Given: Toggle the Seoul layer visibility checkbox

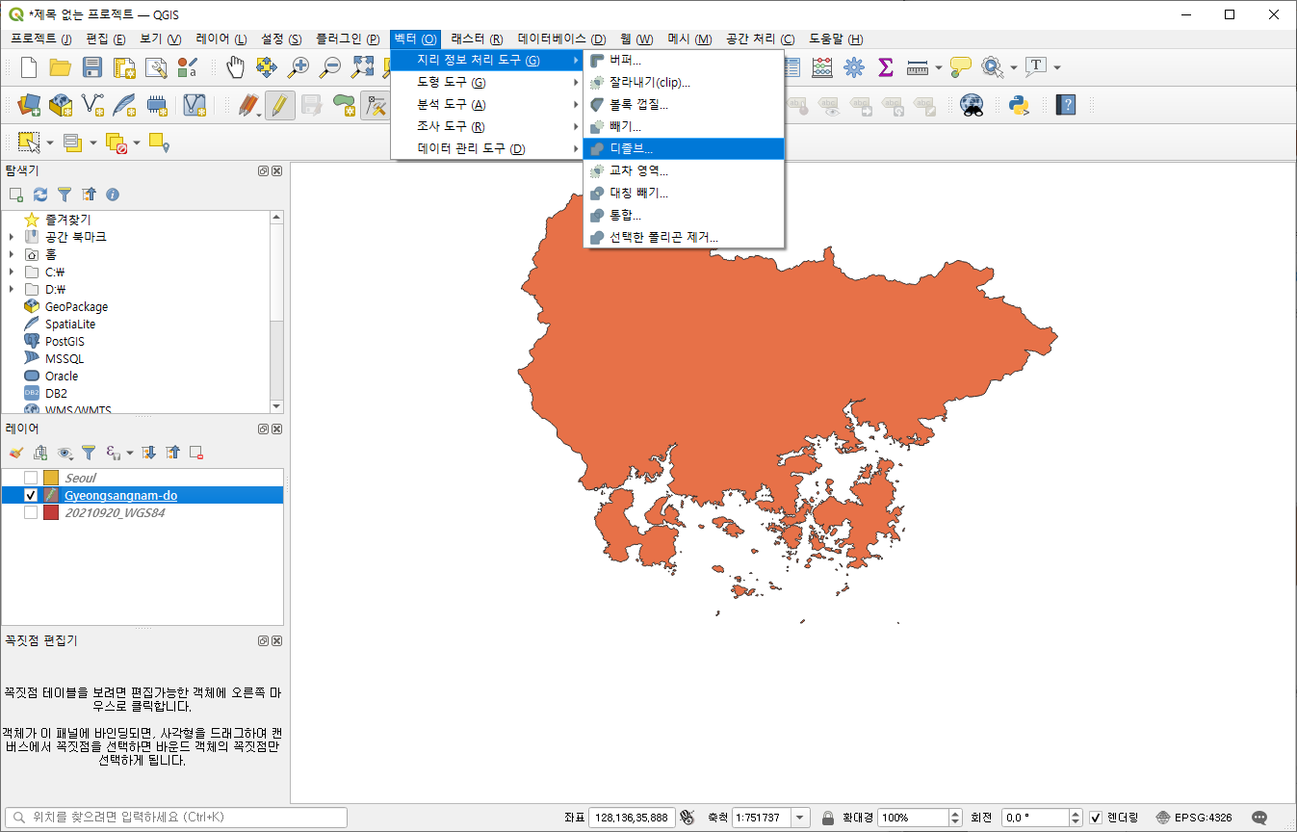Looking at the screenshot, I should [31, 478].
